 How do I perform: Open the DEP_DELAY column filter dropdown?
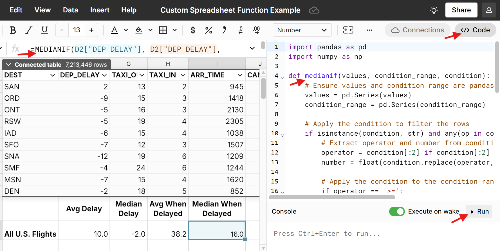104,75
